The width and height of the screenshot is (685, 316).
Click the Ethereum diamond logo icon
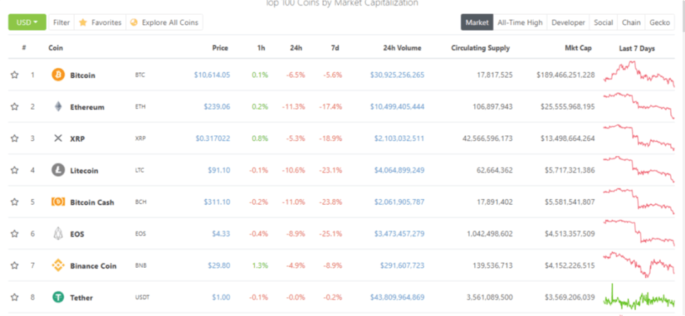(58, 106)
